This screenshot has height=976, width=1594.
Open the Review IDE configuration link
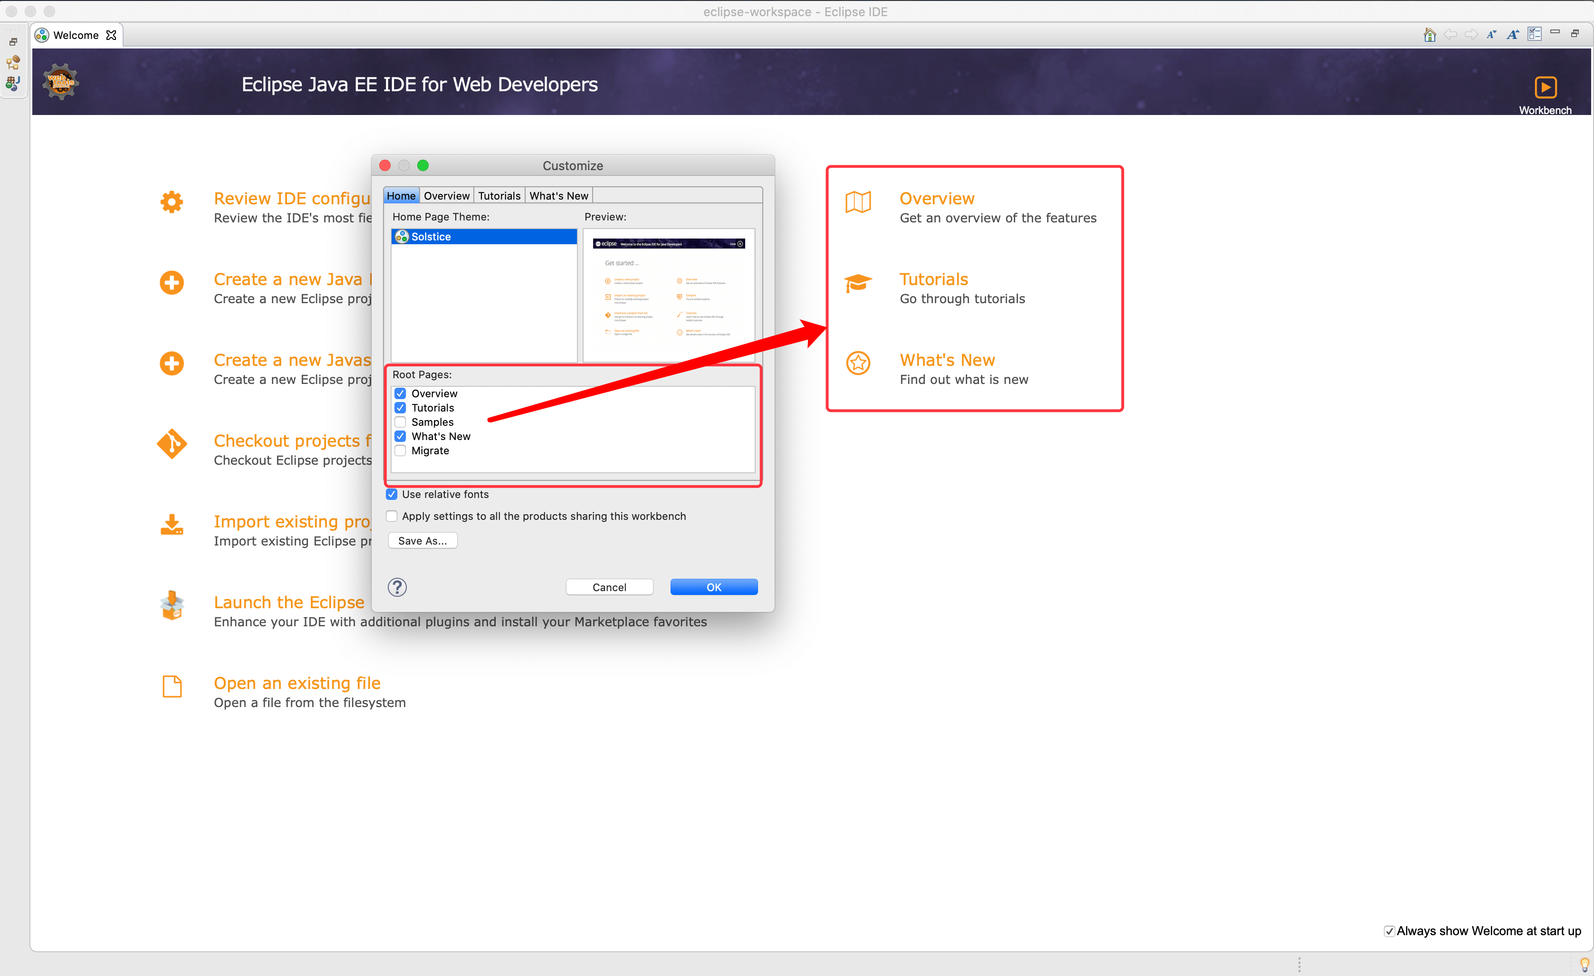[x=292, y=199]
